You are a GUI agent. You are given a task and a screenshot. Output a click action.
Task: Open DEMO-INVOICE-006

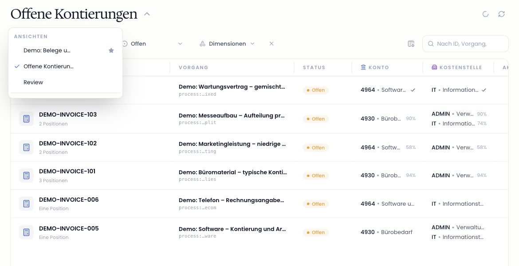coord(69,199)
